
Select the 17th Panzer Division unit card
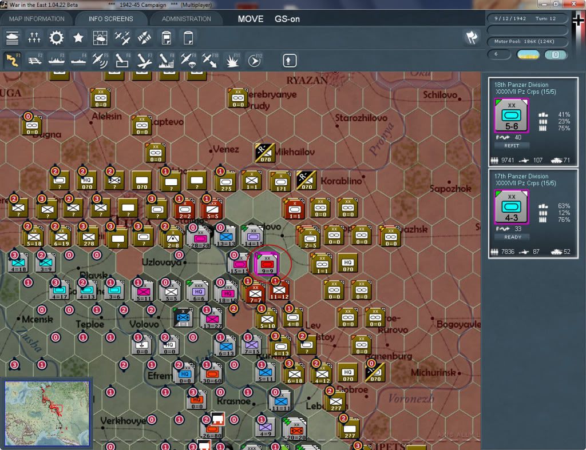pos(533,214)
